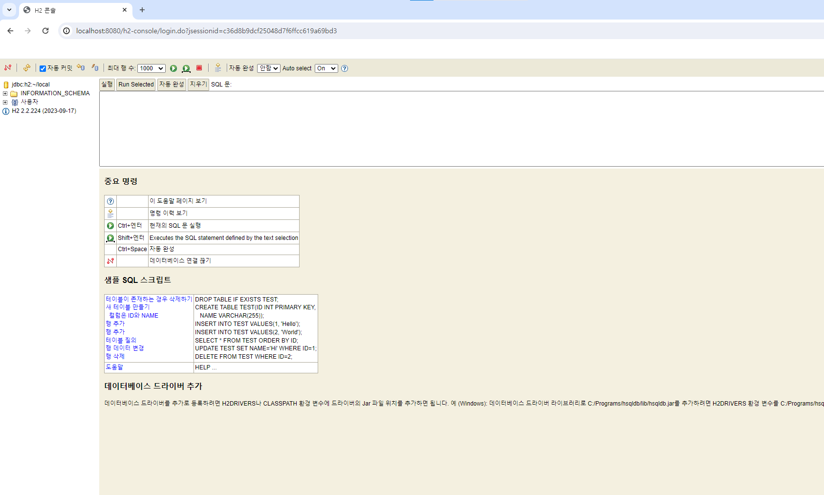Click the 컬럼은 ID와 NAME link
Viewport: 824px width, 495px height.
pyautogui.click(x=133, y=316)
